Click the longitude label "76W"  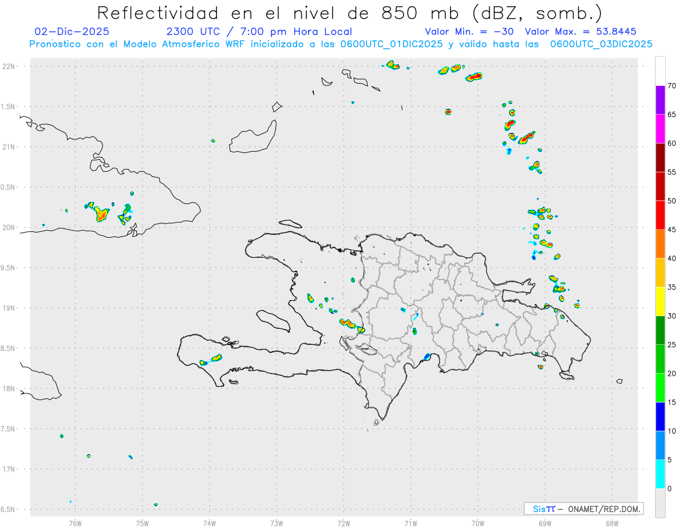[75, 523]
